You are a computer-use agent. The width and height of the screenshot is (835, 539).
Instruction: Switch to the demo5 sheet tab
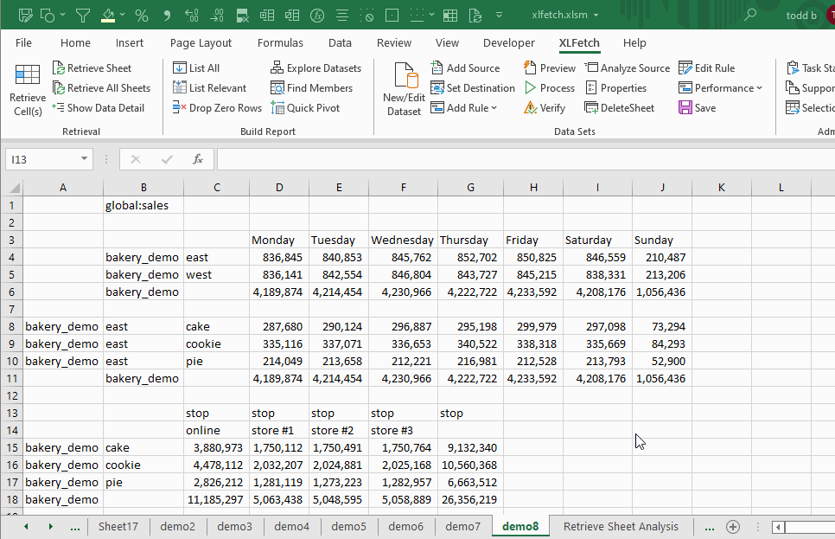(x=348, y=526)
